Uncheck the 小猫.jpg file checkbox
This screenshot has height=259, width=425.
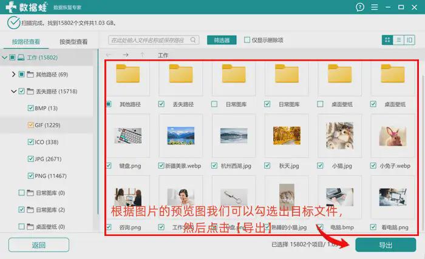pos(319,165)
